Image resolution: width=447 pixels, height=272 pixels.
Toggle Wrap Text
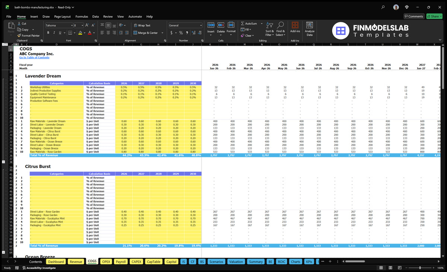coord(142,25)
